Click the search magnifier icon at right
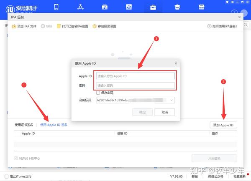Image resolution: width=251 pixels, height=181 pixels. coord(246,25)
